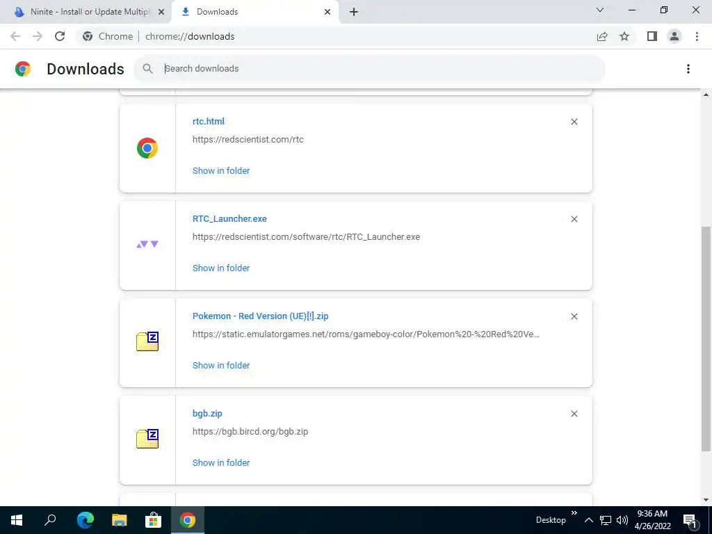Click the zip icon for bgb.zip
The height and width of the screenshot is (534, 712).
coord(147,439)
